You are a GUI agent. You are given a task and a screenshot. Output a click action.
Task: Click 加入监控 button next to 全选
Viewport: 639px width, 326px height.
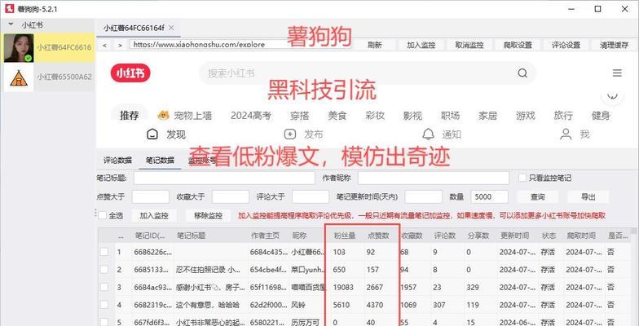153,215
